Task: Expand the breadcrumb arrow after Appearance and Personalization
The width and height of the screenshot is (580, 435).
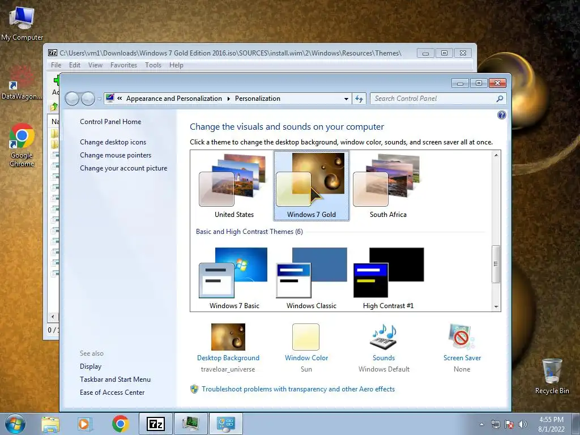Action: (228, 99)
